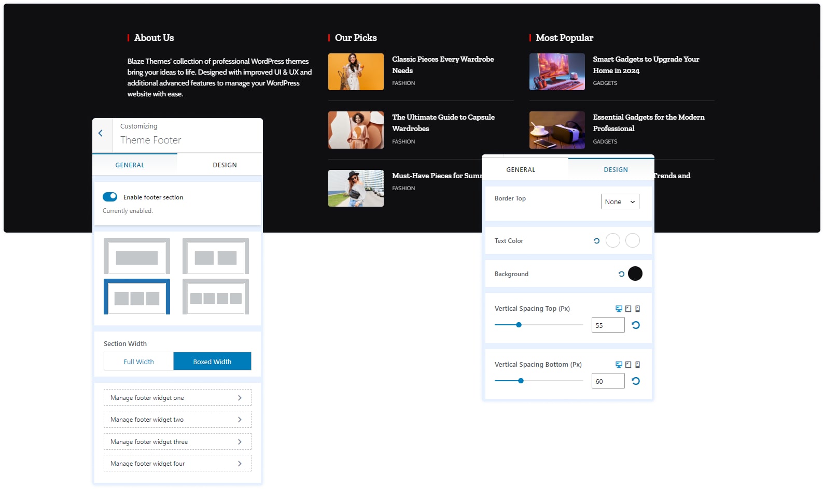Reset Vertical Spacing Bottom value

pyautogui.click(x=636, y=381)
